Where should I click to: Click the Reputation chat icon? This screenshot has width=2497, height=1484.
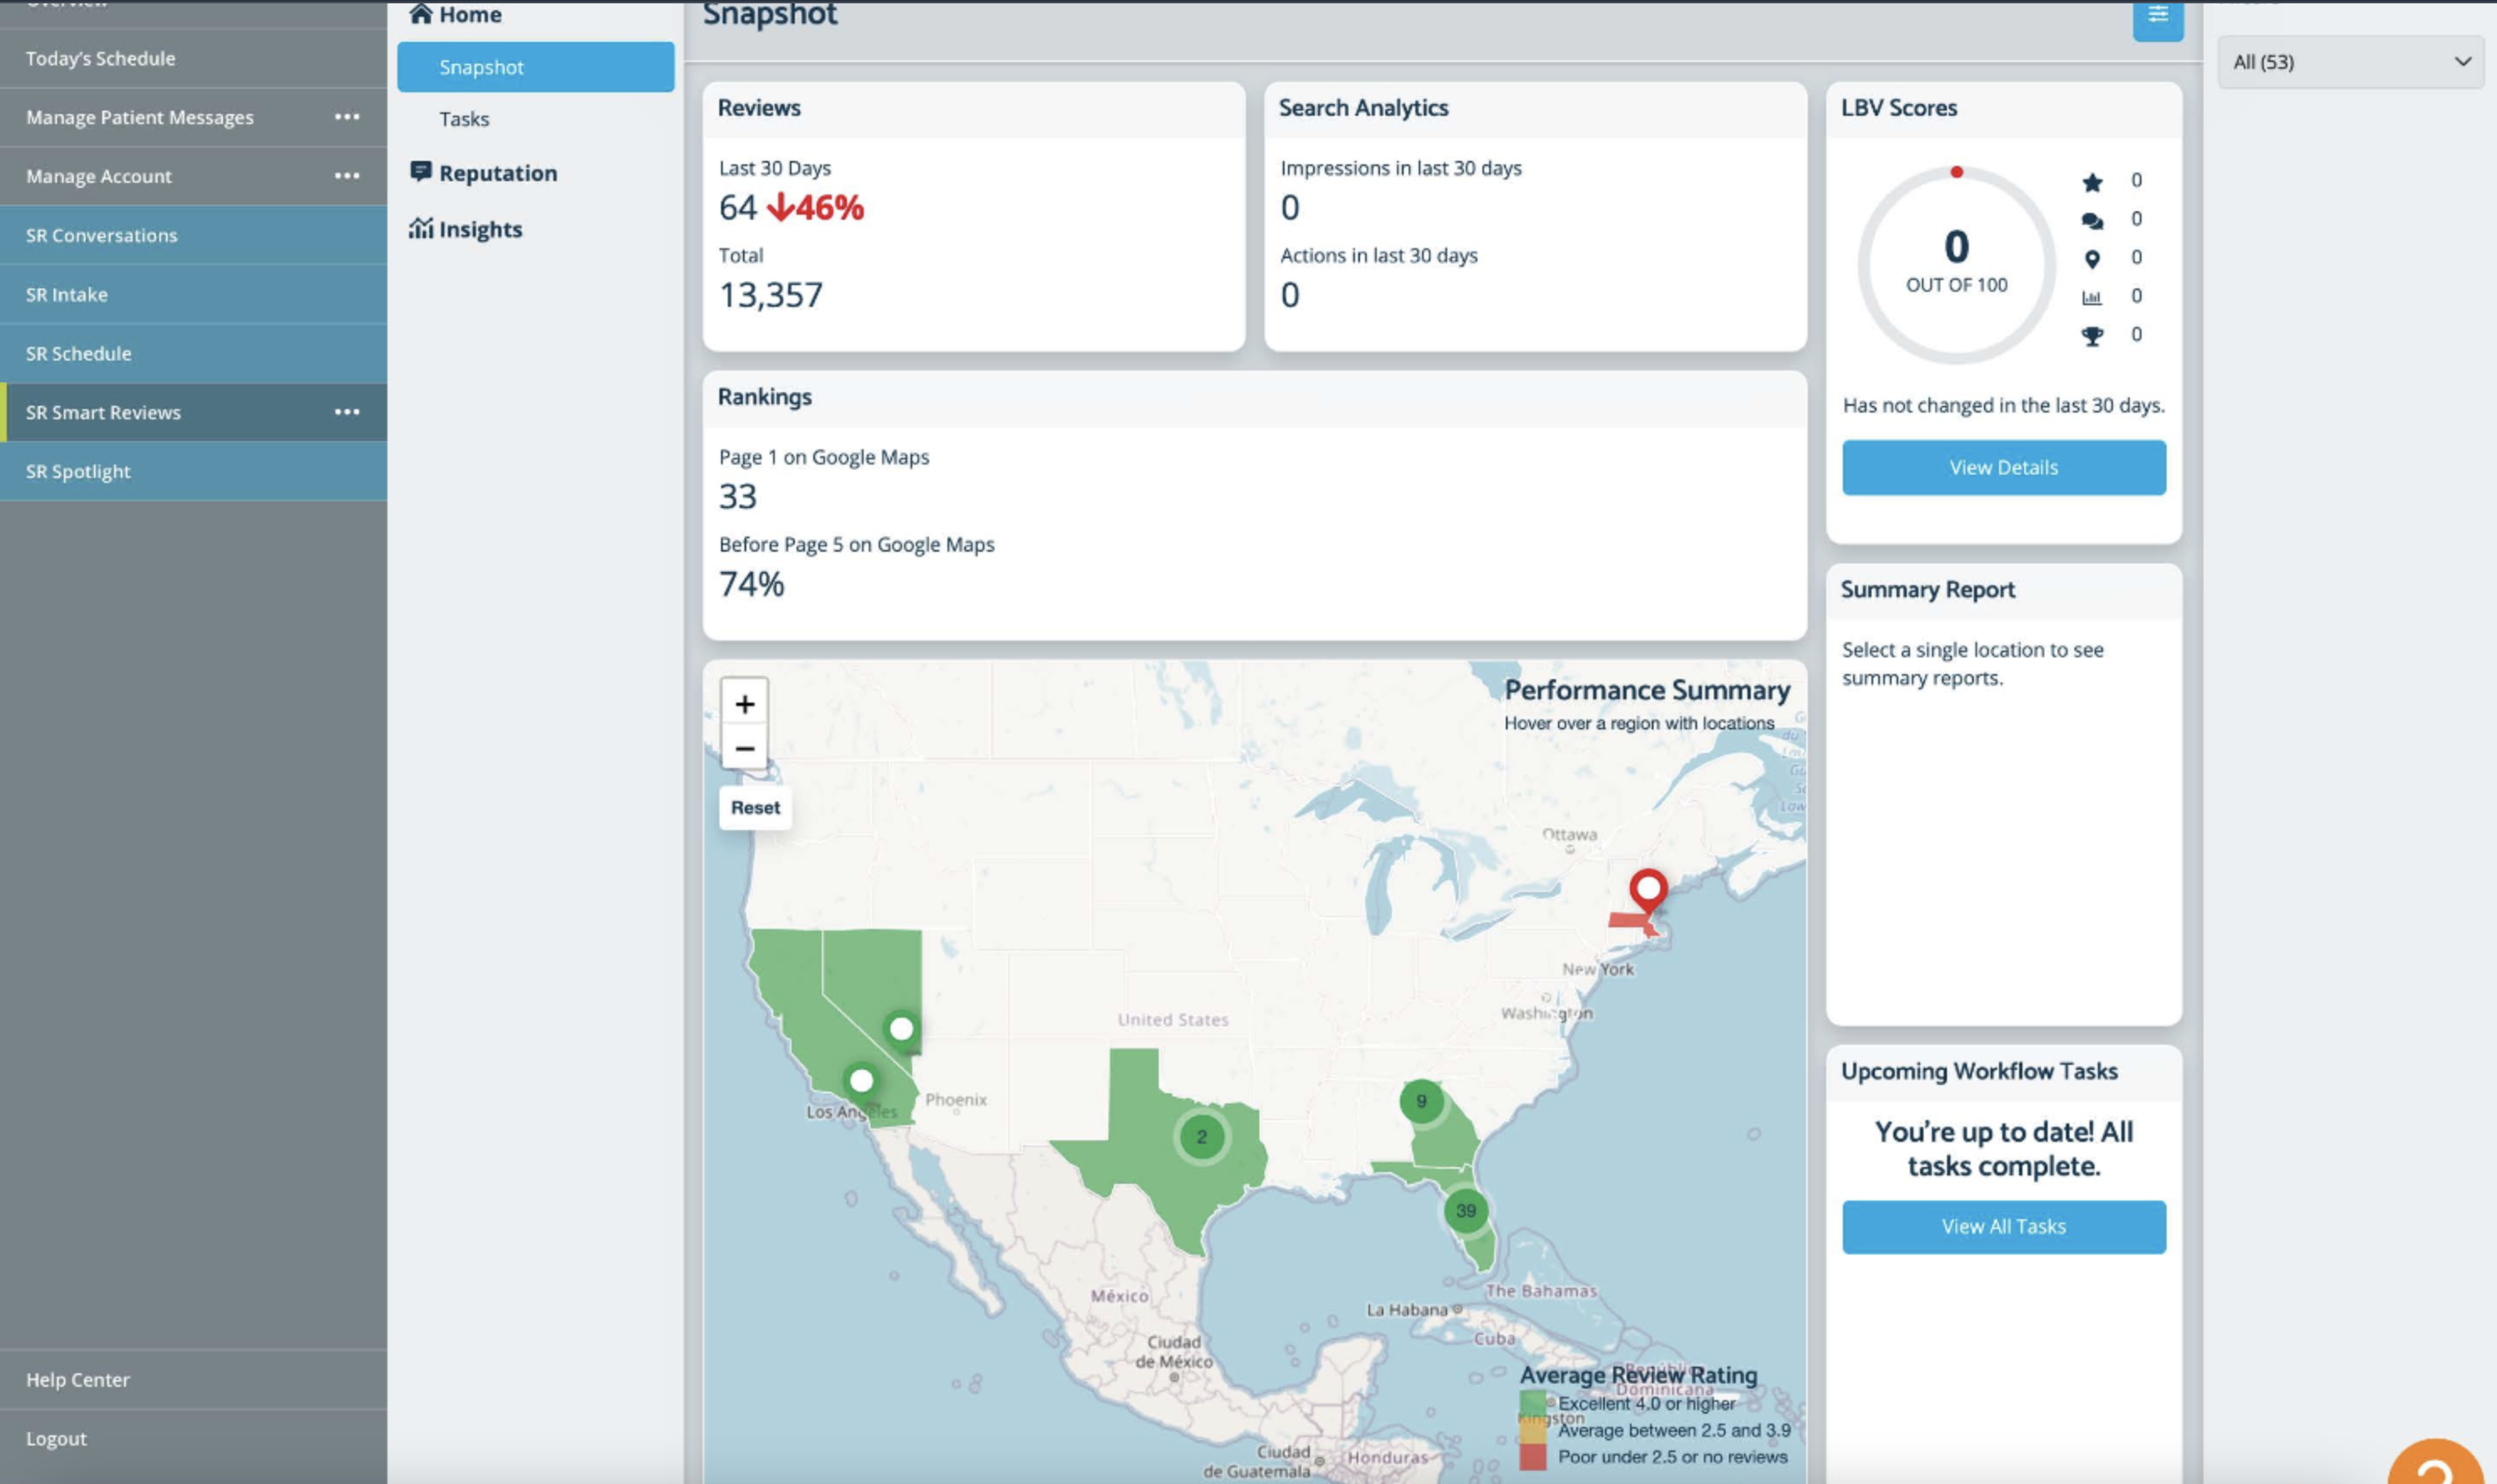[x=420, y=172]
